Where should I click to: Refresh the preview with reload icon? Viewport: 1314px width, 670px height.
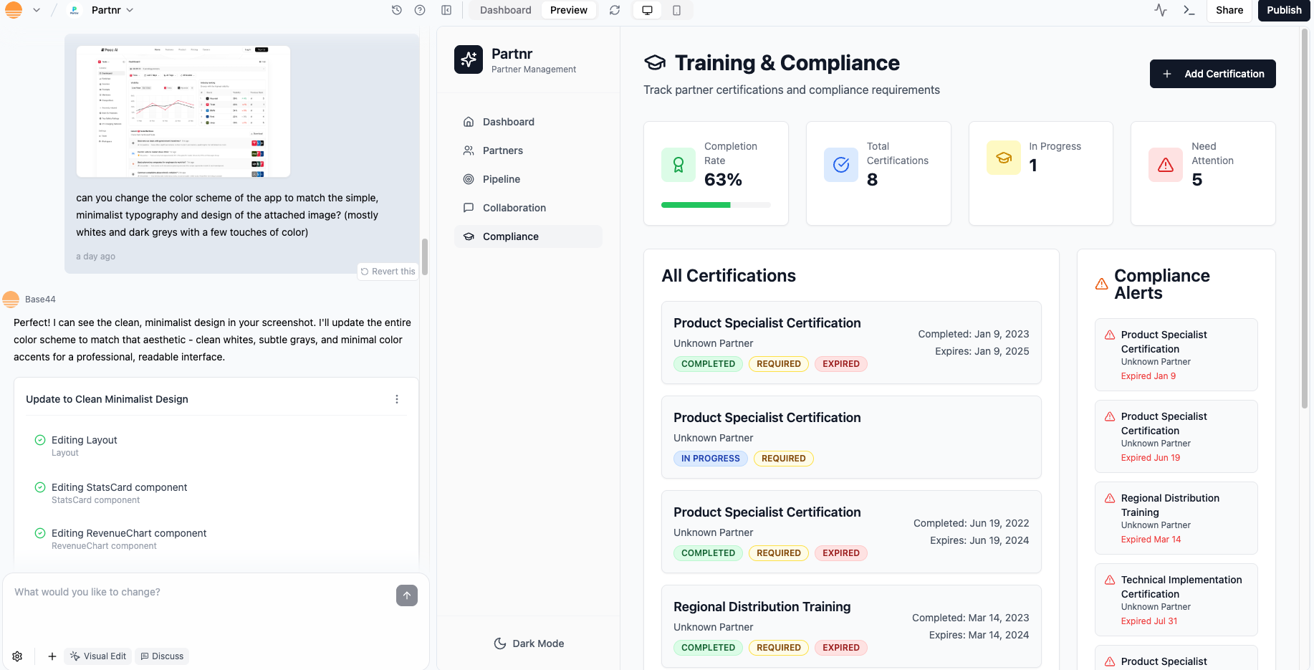coord(615,10)
